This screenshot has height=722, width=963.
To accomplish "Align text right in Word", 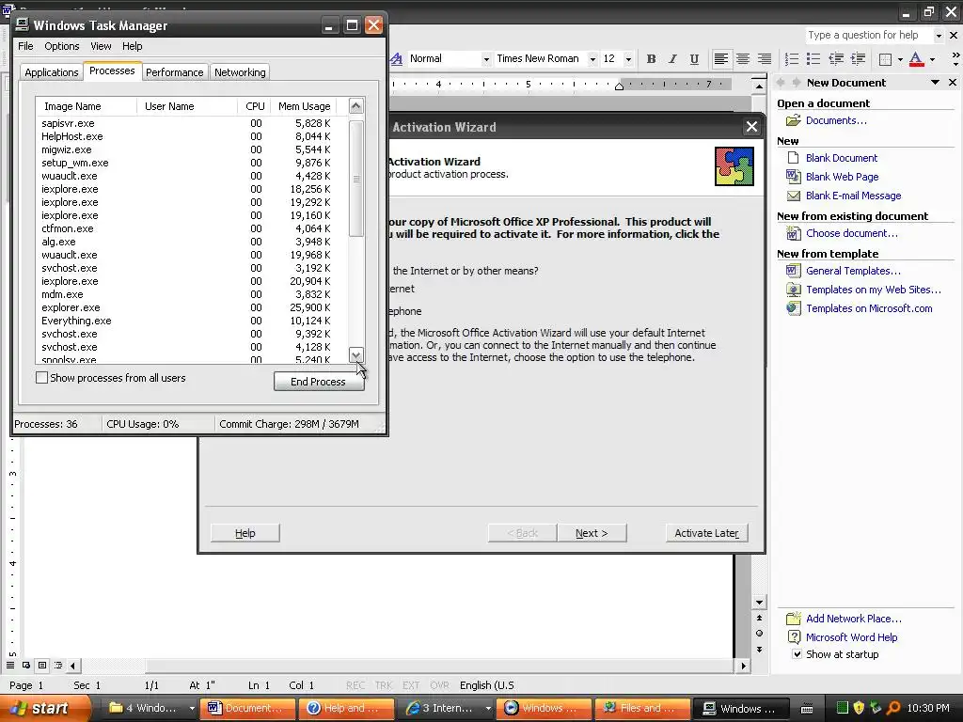I will pyautogui.click(x=764, y=59).
